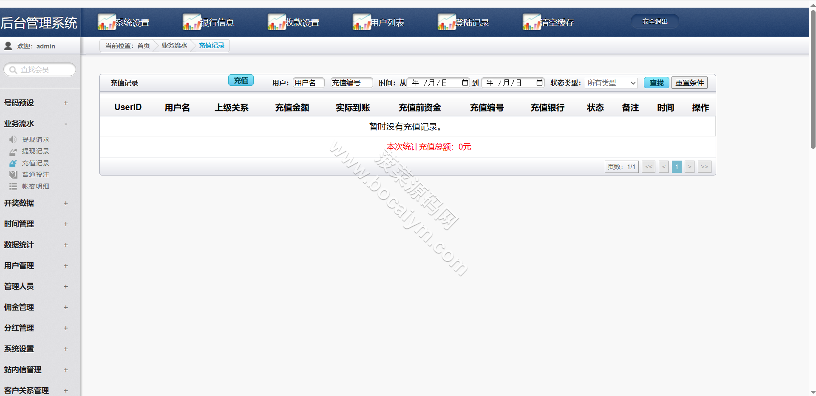
Task: Expand the 号码预设 sidebar section
Action: pyautogui.click(x=66, y=103)
